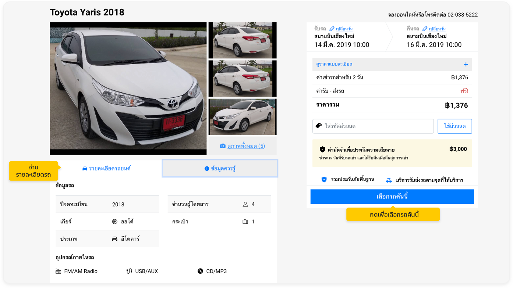Click the camera icon for all photos

click(x=223, y=146)
